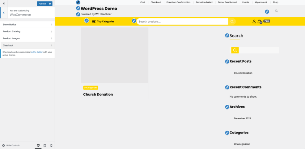Click the post's gray featured image placeholder
The image size is (305, 149).
[x=115, y=55]
